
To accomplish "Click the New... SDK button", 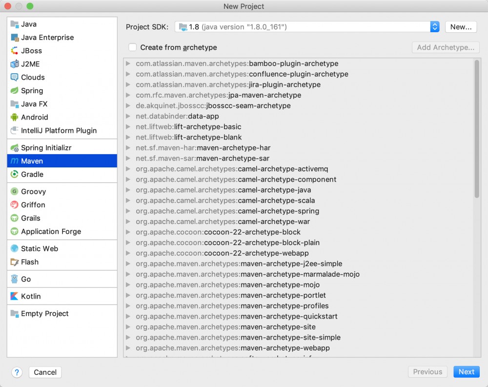I will click(461, 27).
